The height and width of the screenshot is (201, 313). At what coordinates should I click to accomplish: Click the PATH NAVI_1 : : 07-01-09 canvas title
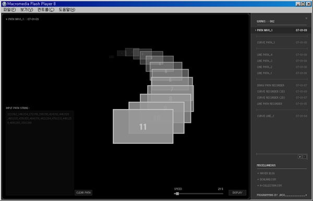(22, 19)
